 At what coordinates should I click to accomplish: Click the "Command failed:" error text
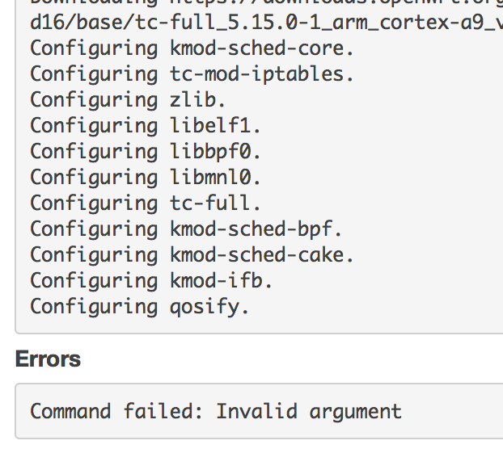pos(116,410)
